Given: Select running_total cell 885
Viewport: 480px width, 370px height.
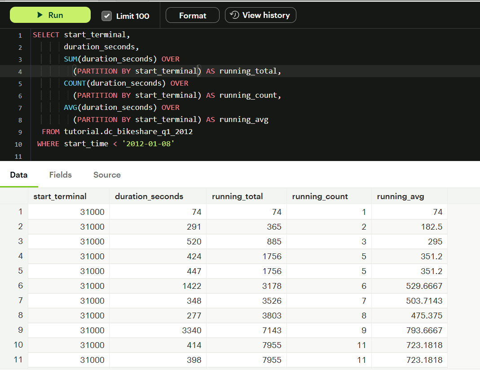Looking at the screenshot, I should coord(247,242).
